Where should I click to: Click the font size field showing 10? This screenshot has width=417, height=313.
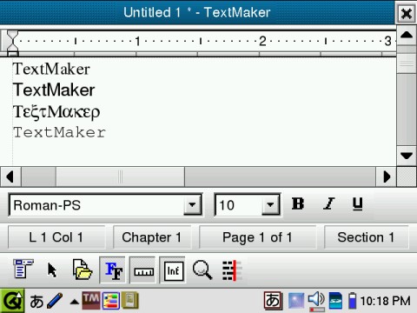[239, 205]
